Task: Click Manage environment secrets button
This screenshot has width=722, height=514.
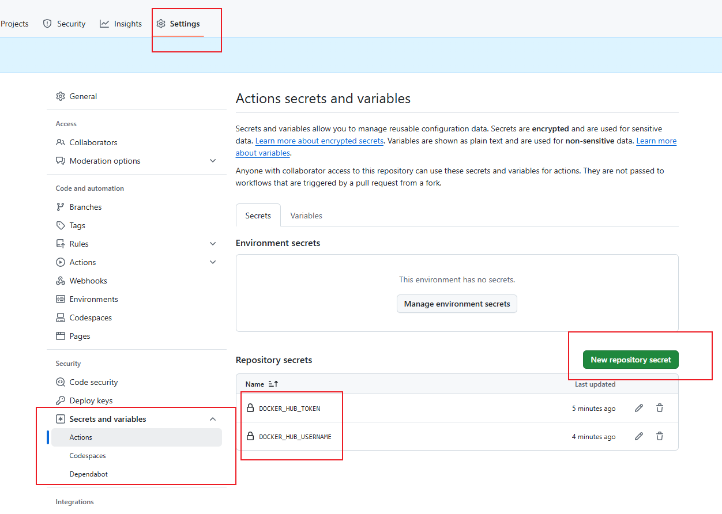Action: [457, 304]
